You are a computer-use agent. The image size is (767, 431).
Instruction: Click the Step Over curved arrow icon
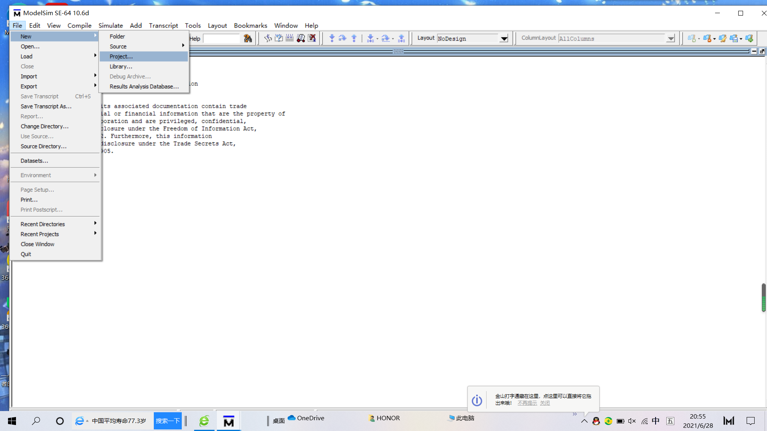[342, 38]
